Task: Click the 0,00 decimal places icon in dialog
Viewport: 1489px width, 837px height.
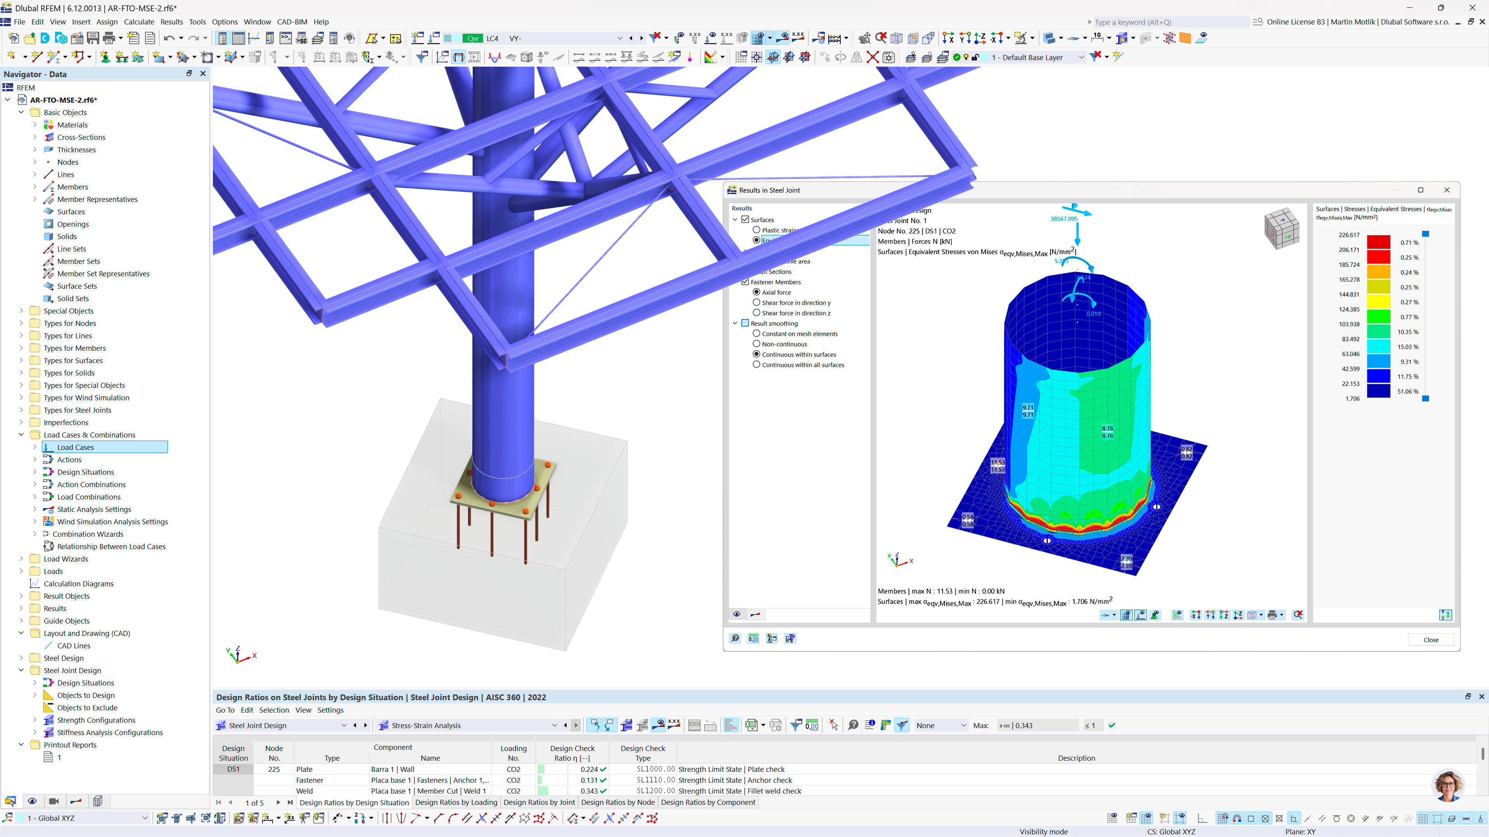Action: click(753, 638)
